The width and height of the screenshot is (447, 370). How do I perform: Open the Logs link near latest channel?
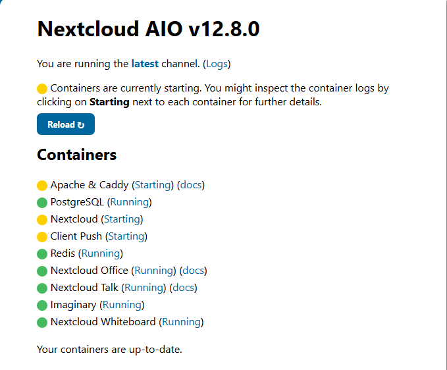coord(216,64)
